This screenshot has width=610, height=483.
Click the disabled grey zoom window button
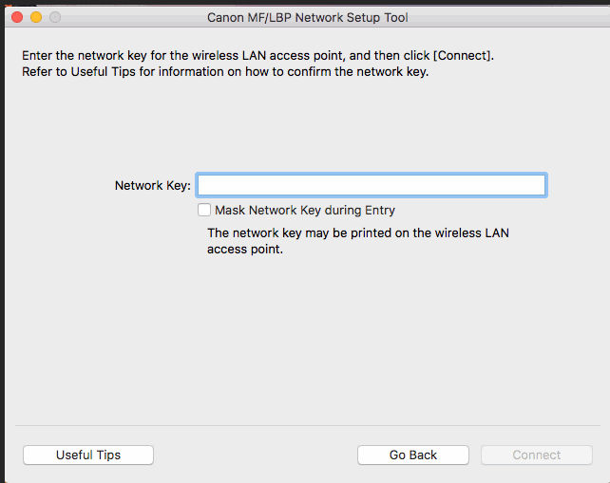54,17
